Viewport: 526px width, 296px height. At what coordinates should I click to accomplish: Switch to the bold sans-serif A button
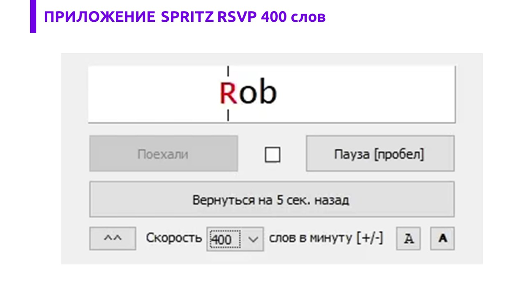pos(442,238)
